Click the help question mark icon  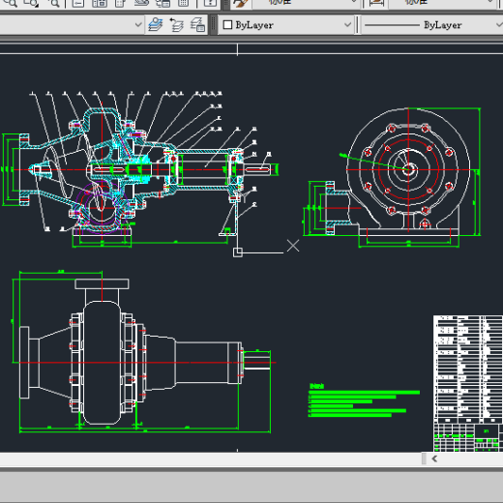210,3
